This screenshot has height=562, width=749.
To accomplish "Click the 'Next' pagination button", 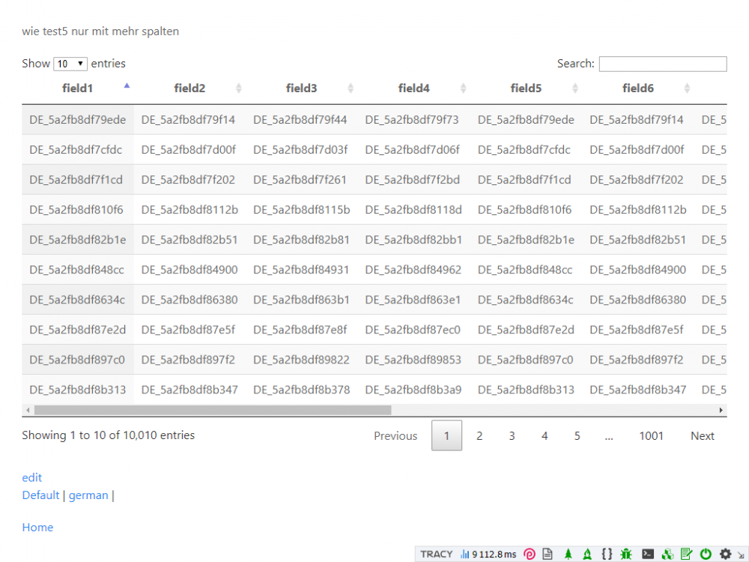I will 702,435.
